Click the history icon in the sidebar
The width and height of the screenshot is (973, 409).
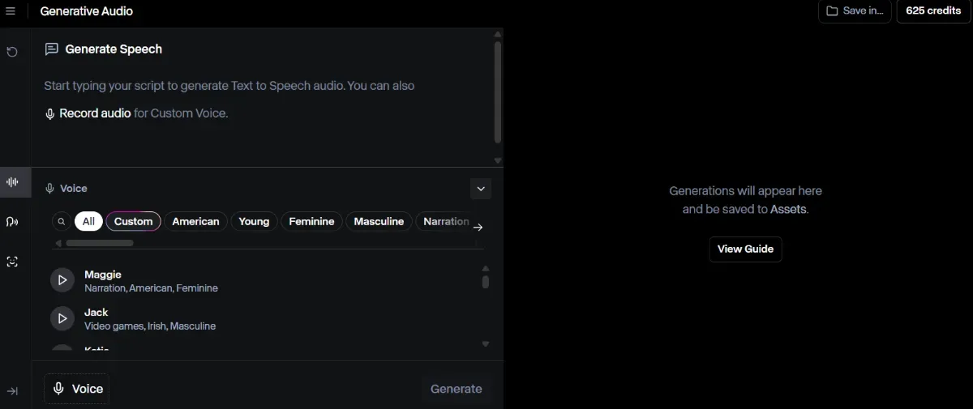click(12, 52)
